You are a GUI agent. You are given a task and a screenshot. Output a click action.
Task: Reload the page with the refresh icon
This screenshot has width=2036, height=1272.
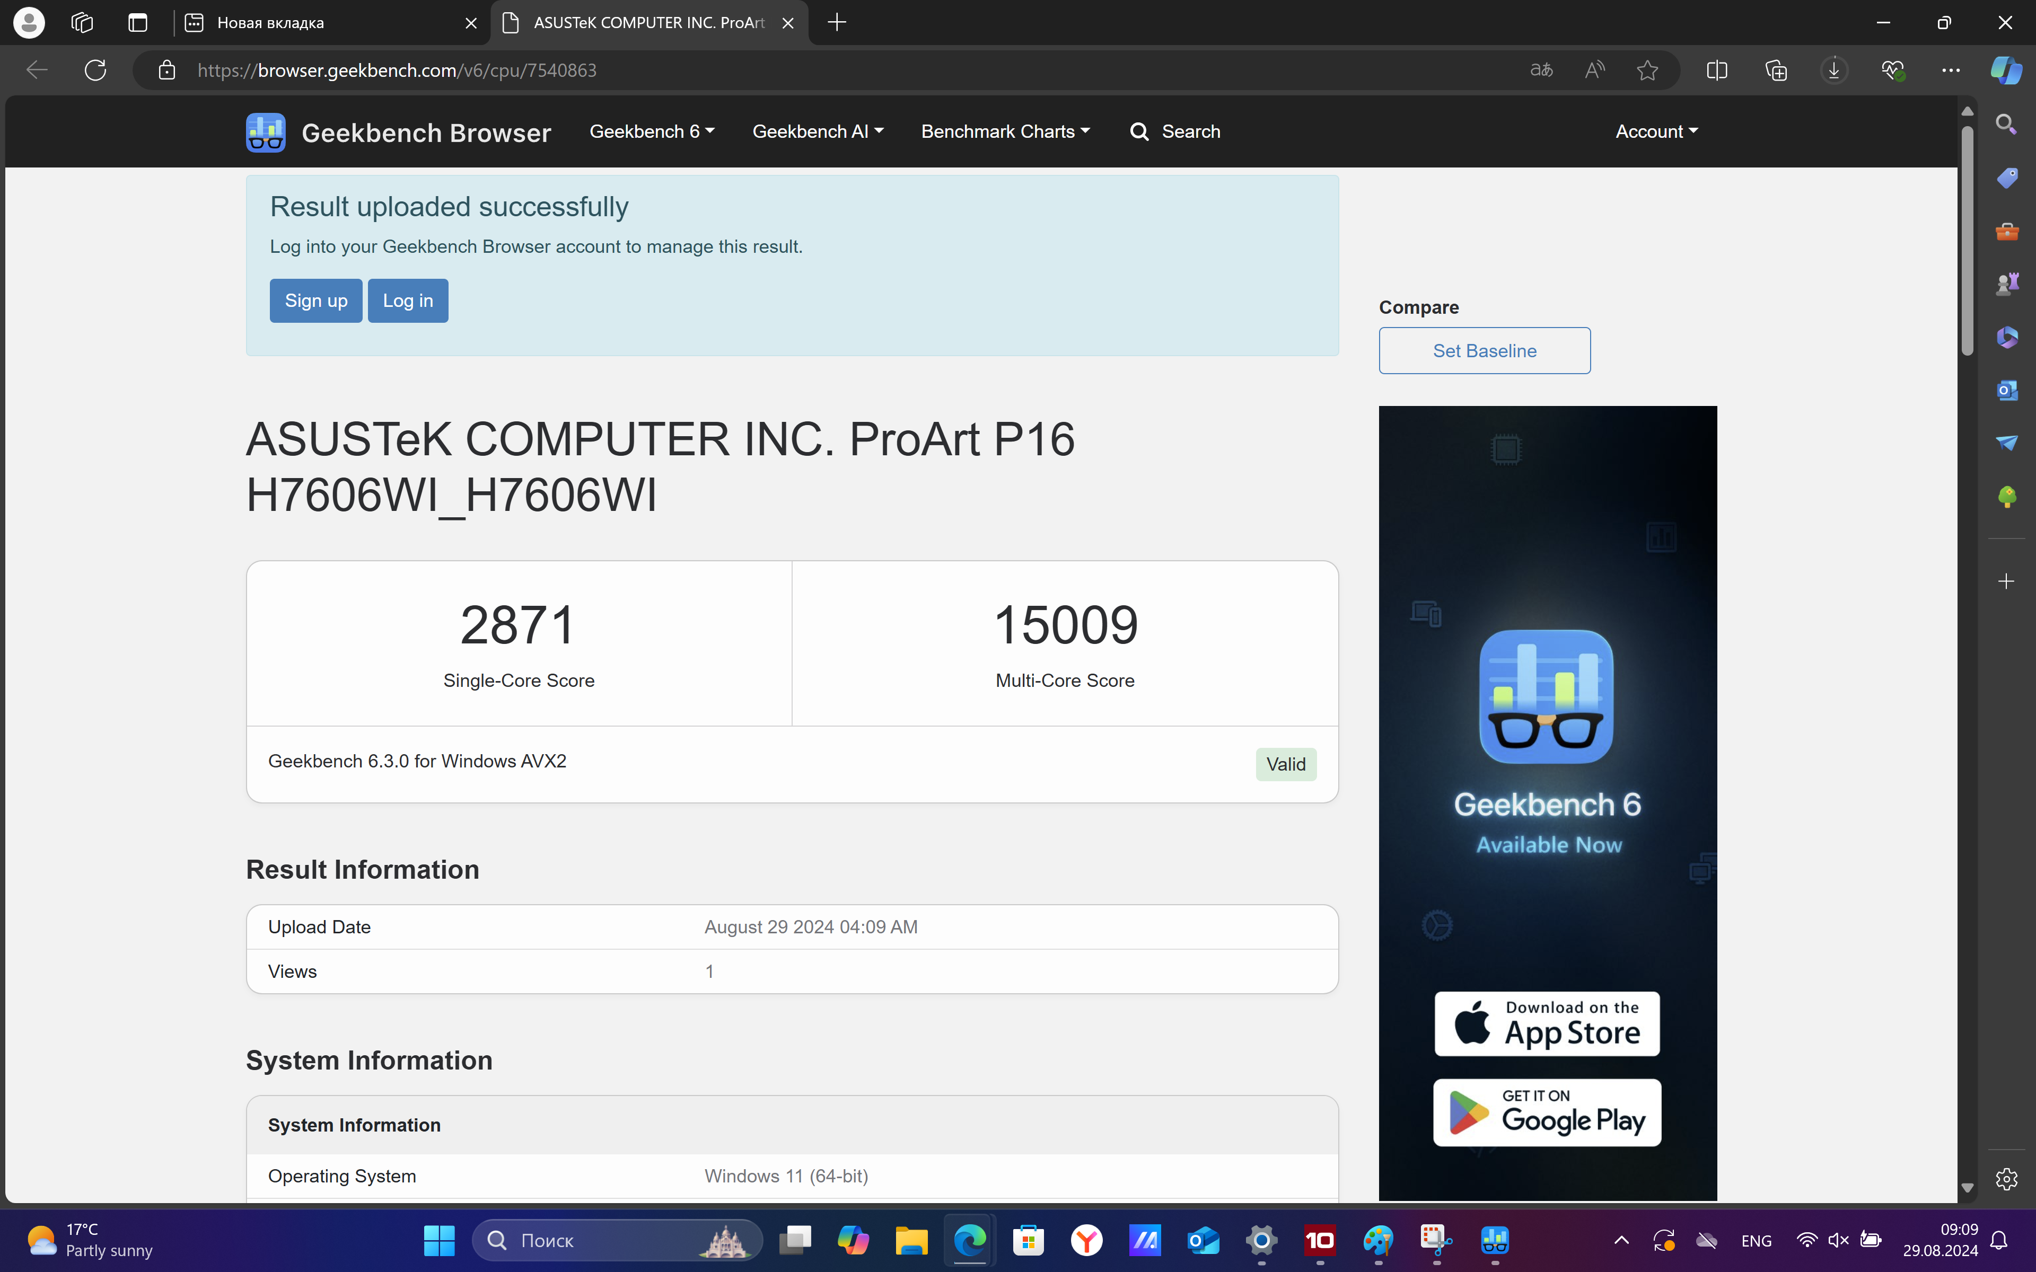[x=95, y=70]
